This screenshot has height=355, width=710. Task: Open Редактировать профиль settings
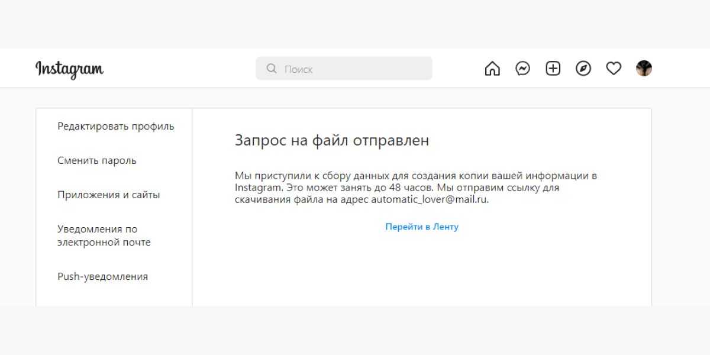coord(116,126)
